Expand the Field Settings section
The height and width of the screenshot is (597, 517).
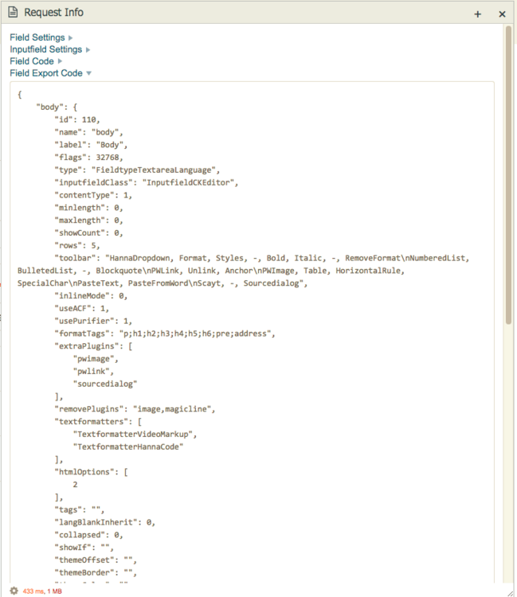pos(41,37)
